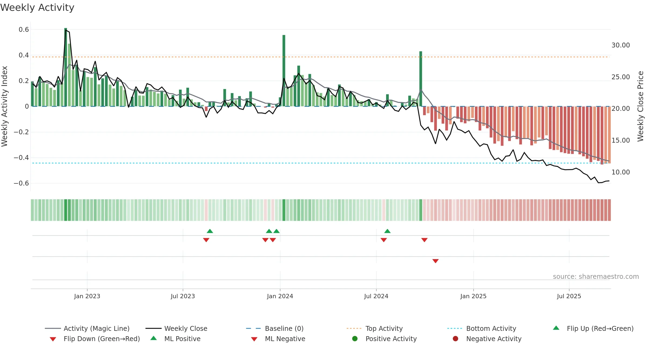Viewport: 648px width, 364px height.
Task: Click the 30.00 price axis label
Action: (x=621, y=45)
